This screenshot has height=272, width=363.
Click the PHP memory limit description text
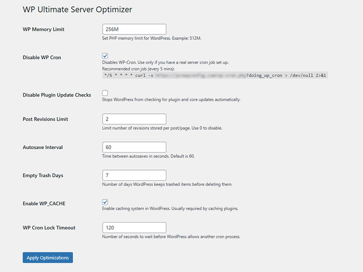click(x=152, y=39)
